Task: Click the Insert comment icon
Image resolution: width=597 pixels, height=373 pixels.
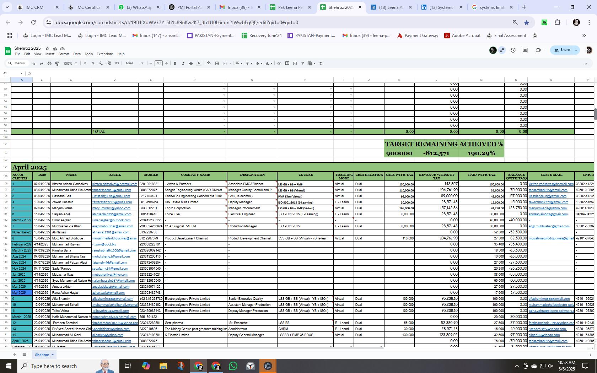Action: coord(287,64)
